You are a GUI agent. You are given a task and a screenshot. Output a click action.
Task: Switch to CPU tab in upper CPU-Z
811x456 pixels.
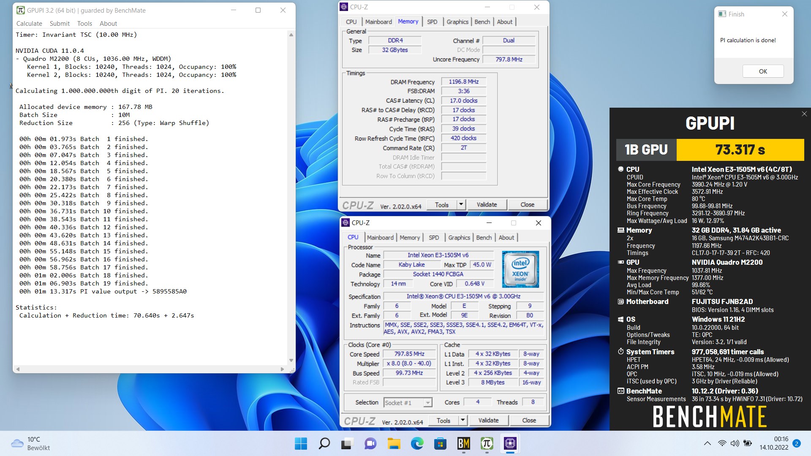(351, 22)
